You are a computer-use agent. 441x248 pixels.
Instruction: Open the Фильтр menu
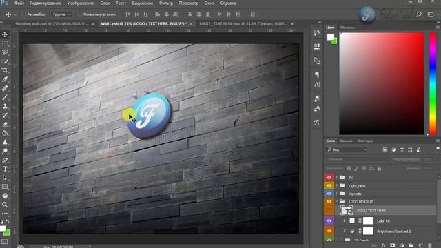(x=166, y=3)
